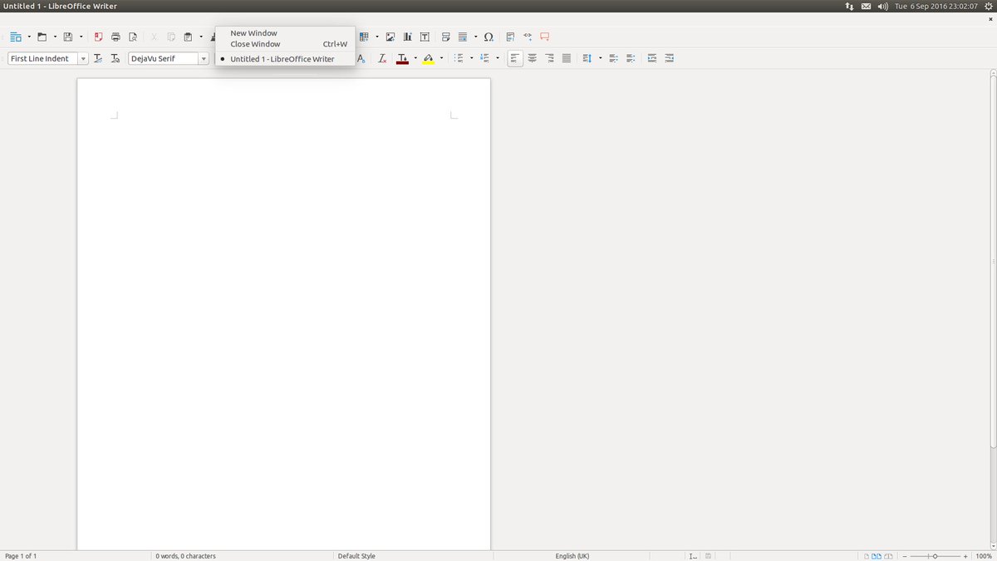Toggle Justified alignment
Viewport: 997px width, 561px height.
[567, 58]
